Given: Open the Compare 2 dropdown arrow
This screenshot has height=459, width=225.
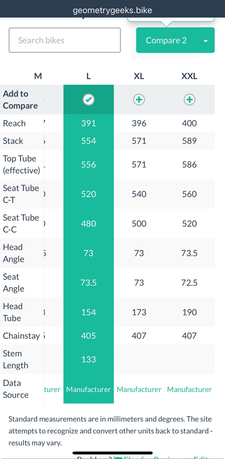Looking at the screenshot, I should click(205, 41).
